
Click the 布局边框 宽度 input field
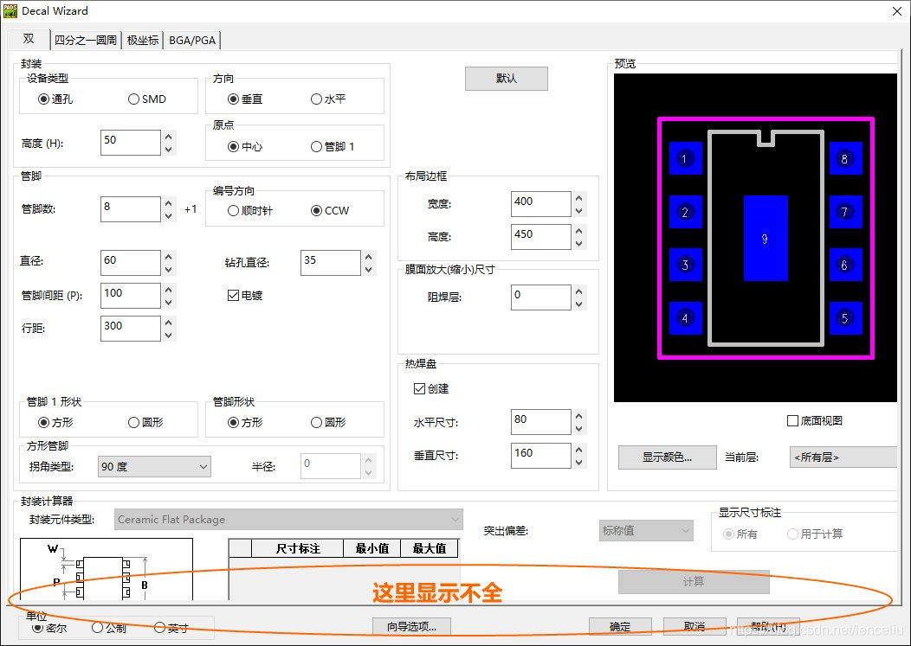pyautogui.click(x=541, y=204)
